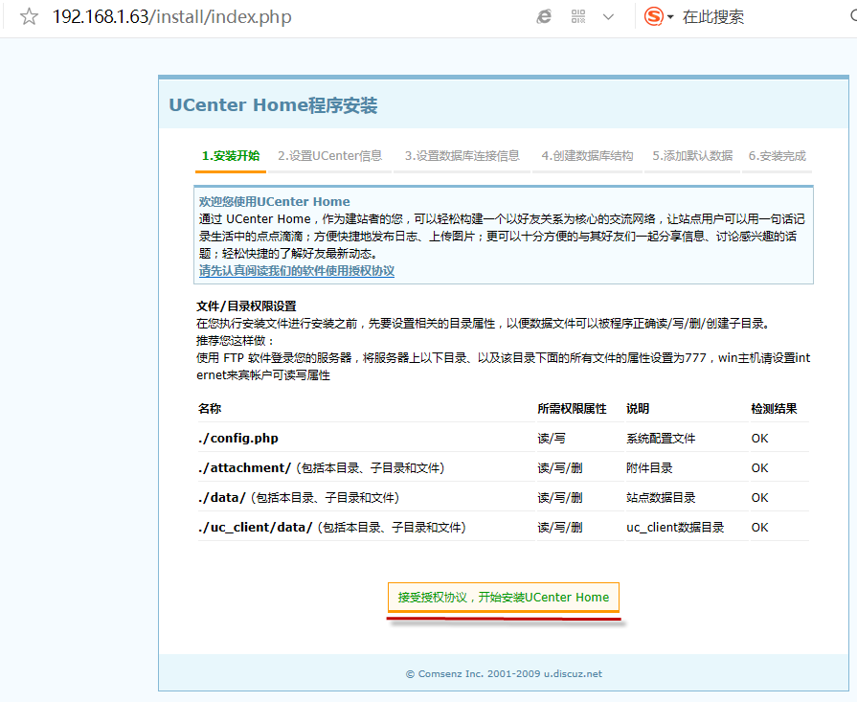Click the 系统配置文件 description
Image resolution: width=857 pixels, height=702 pixels.
click(x=661, y=438)
